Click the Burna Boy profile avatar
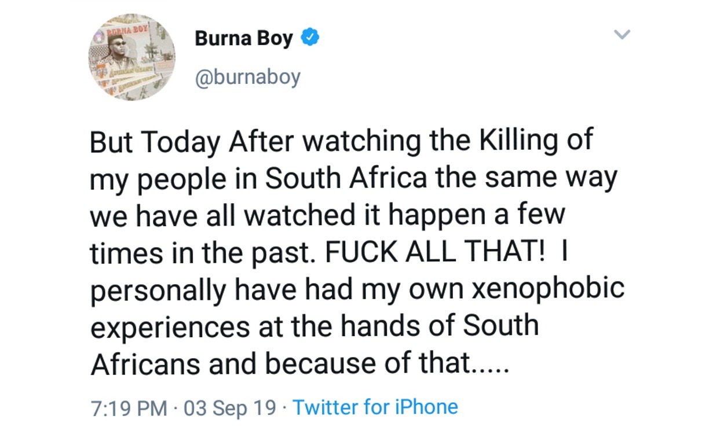Screen dimensions: 724x434 pyautogui.click(x=131, y=58)
